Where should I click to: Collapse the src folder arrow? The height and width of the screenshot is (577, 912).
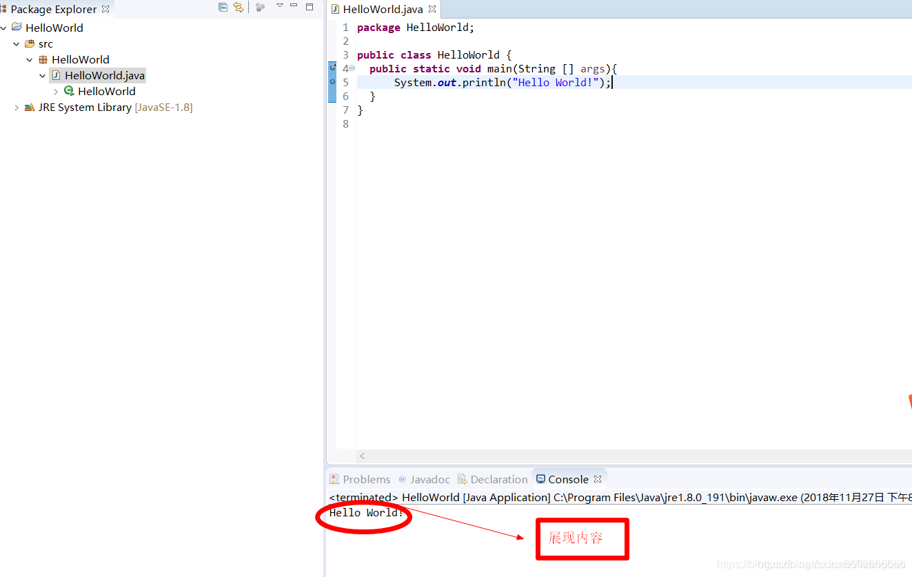point(17,44)
